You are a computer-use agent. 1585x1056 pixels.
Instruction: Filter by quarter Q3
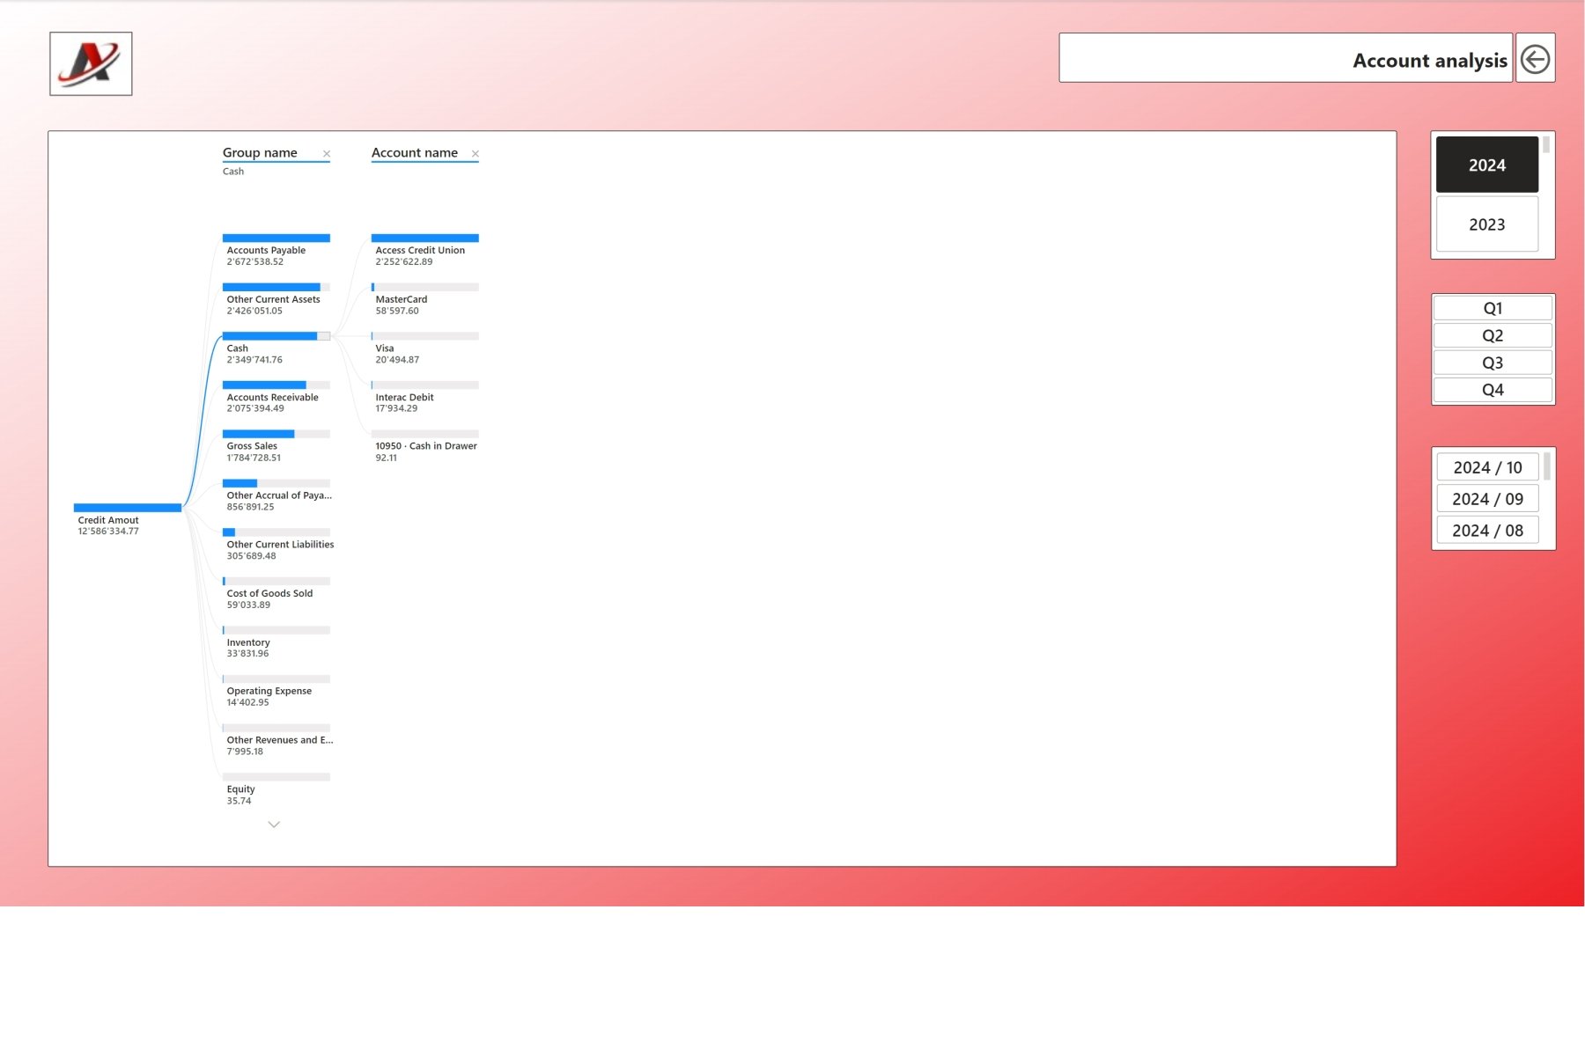(x=1493, y=363)
